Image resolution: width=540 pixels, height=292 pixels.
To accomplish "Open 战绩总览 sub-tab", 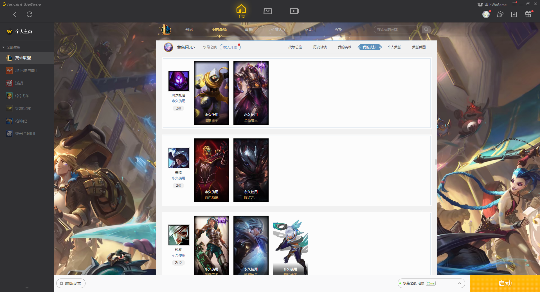I will tap(295, 47).
